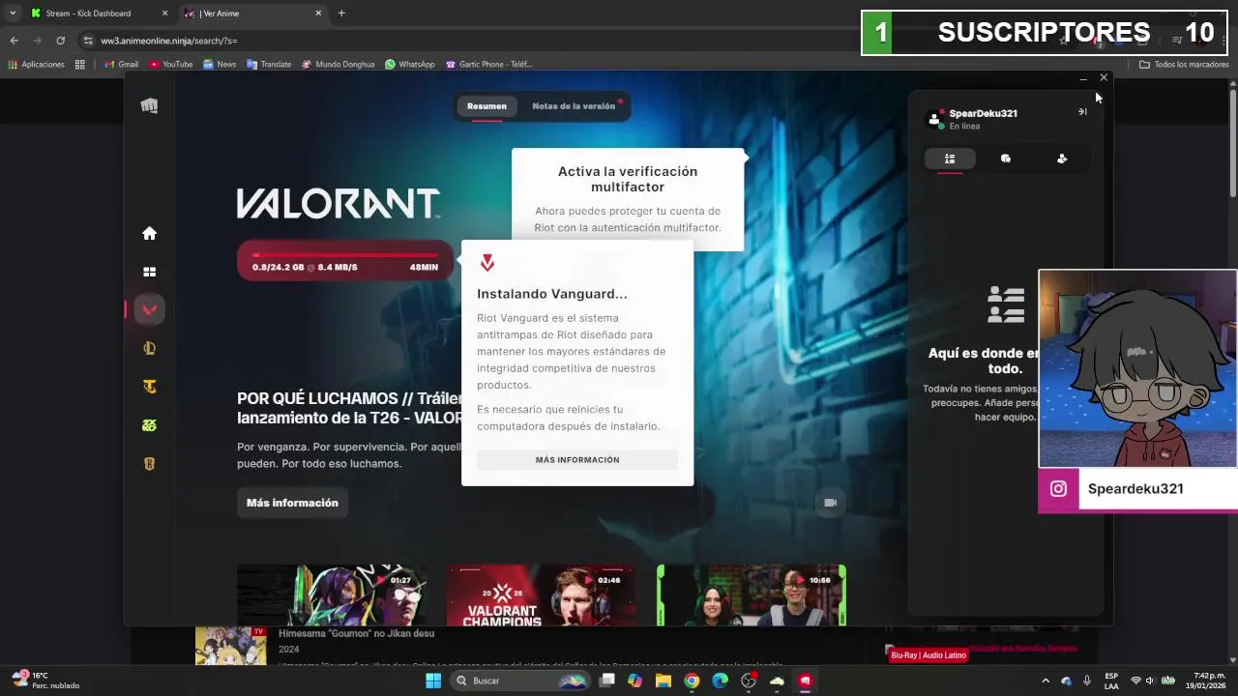Click the Chrome address bar URL
Image resolution: width=1238 pixels, height=696 pixels.
point(169,41)
